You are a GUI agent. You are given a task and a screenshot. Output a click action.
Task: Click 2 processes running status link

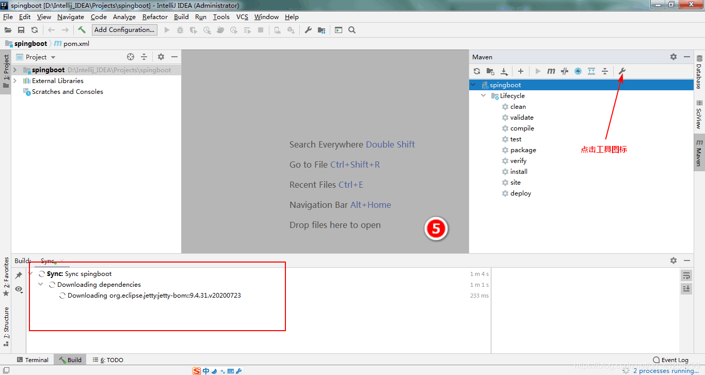[x=666, y=371]
